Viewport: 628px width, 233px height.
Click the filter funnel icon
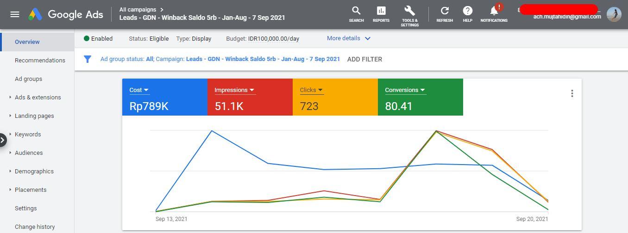pos(87,59)
